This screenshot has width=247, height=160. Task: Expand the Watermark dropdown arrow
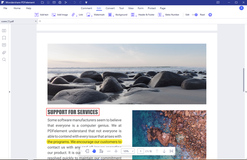92,16
